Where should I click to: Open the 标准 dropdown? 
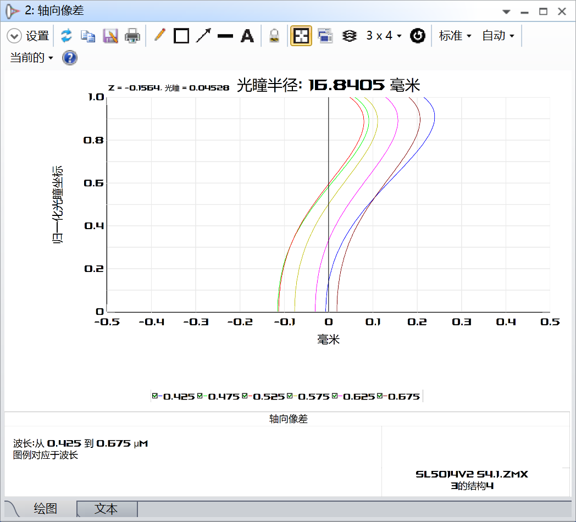tap(455, 36)
